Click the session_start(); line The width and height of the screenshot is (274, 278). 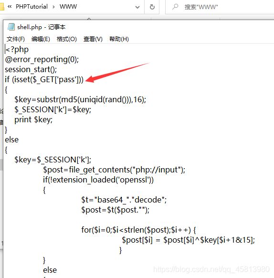(x=31, y=70)
